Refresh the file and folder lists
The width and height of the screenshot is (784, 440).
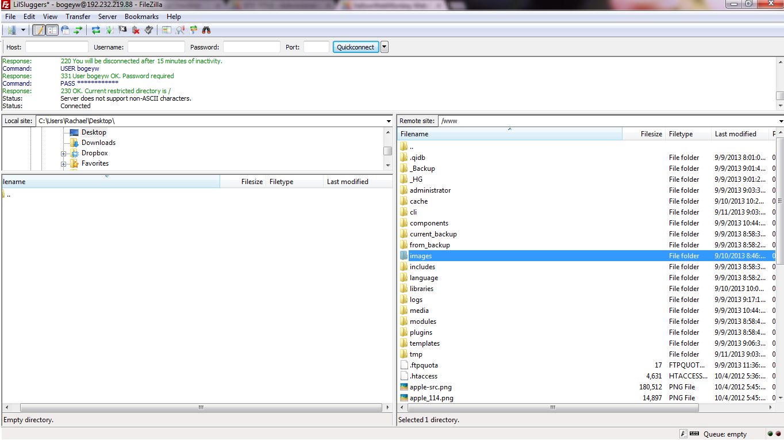pos(96,30)
